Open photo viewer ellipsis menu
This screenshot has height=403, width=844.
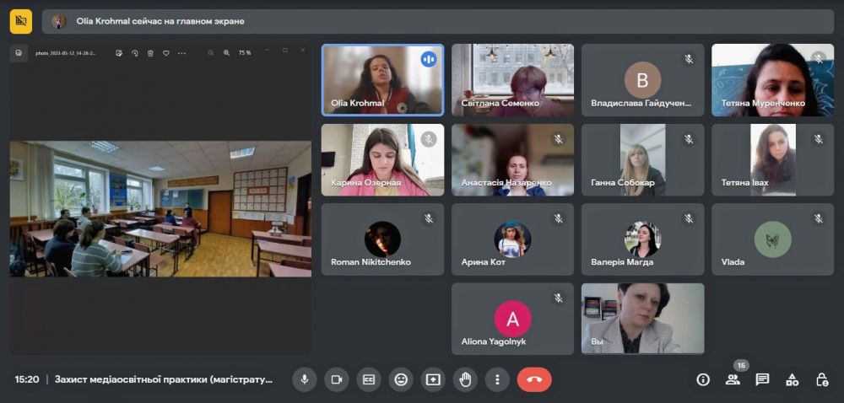tap(181, 53)
